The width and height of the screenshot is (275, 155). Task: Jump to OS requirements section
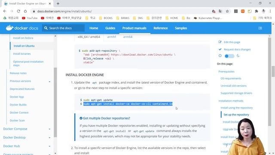pyautogui.click(x=231, y=78)
